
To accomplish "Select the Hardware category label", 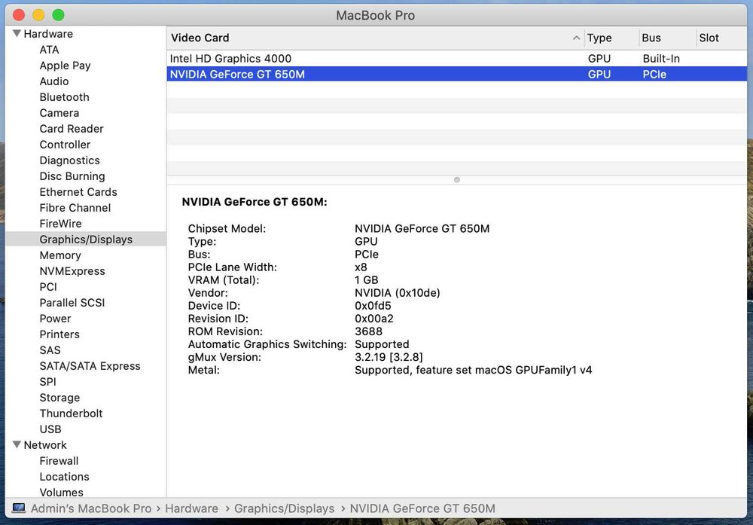I will click(48, 34).
